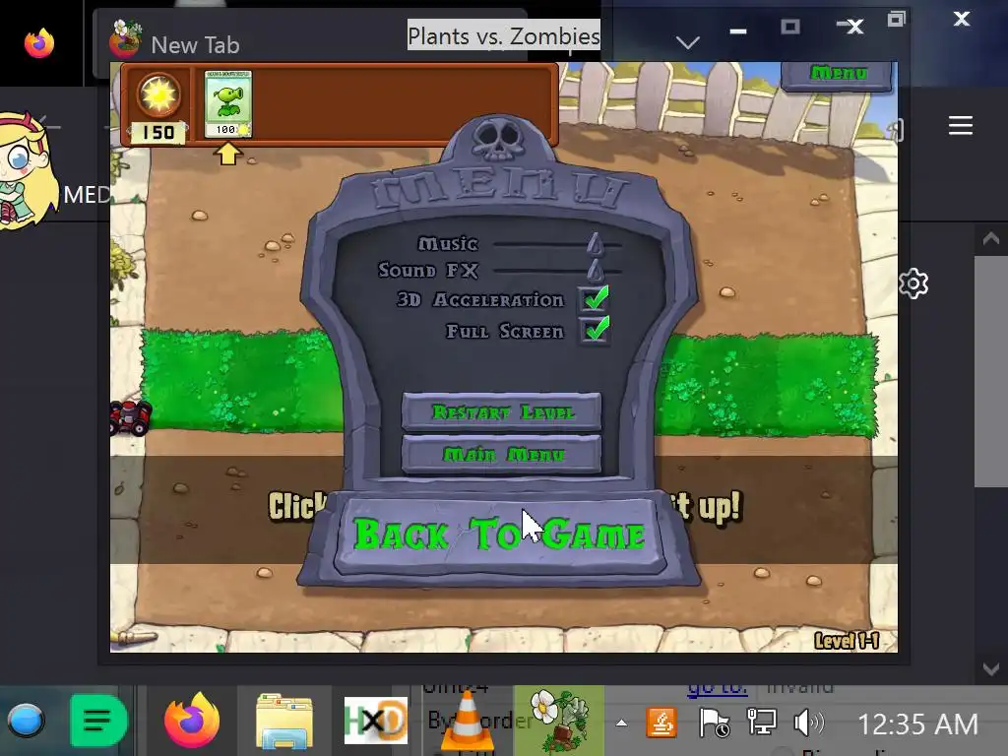Click the vertical scrollbar thumb
Viewport: 1008px width, 756px height.
tap(990, 371)
